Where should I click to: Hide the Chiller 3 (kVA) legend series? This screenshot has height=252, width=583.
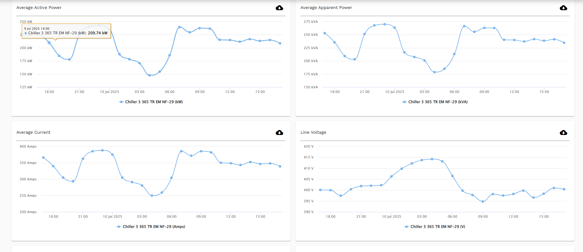click(435, 102)
